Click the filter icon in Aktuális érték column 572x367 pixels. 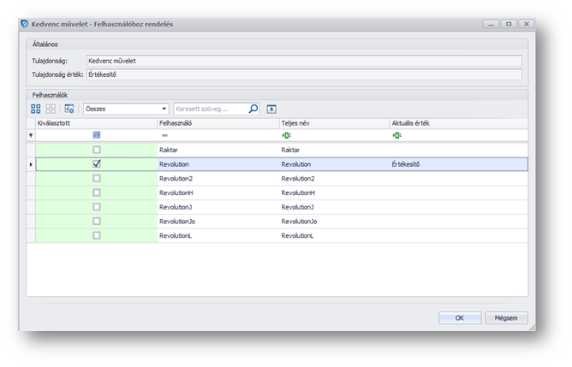pyautogui.click(x=396, y=135)
